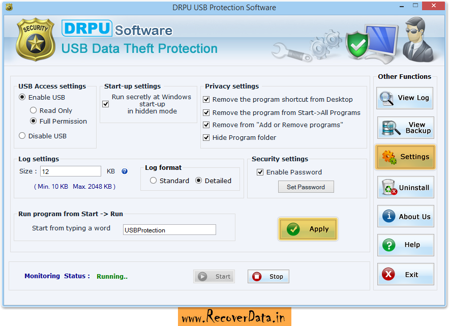Choose Full Permission USB access

[x=33, y=121]
